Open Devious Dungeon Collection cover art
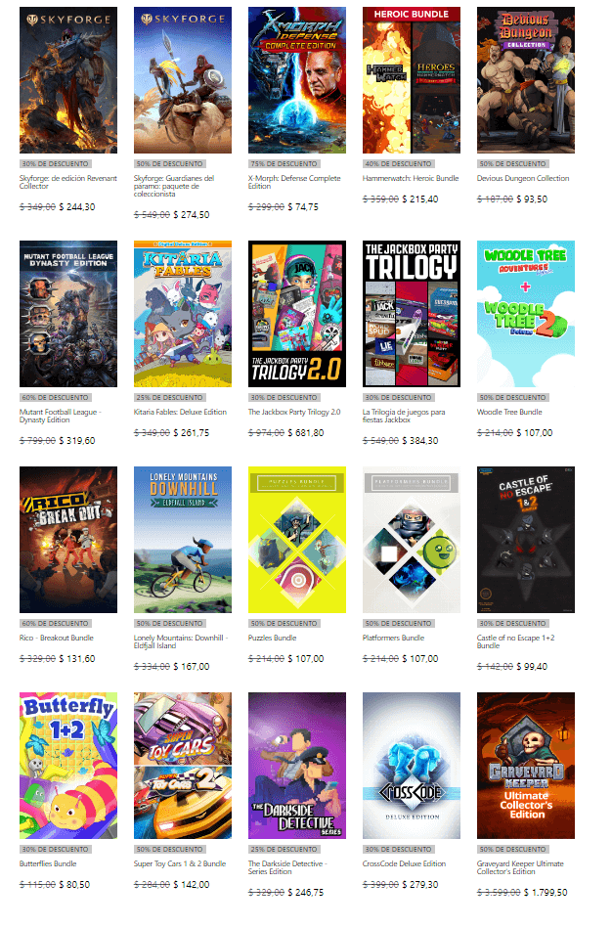Screen dimensions: 612x927 coord(526,80)
